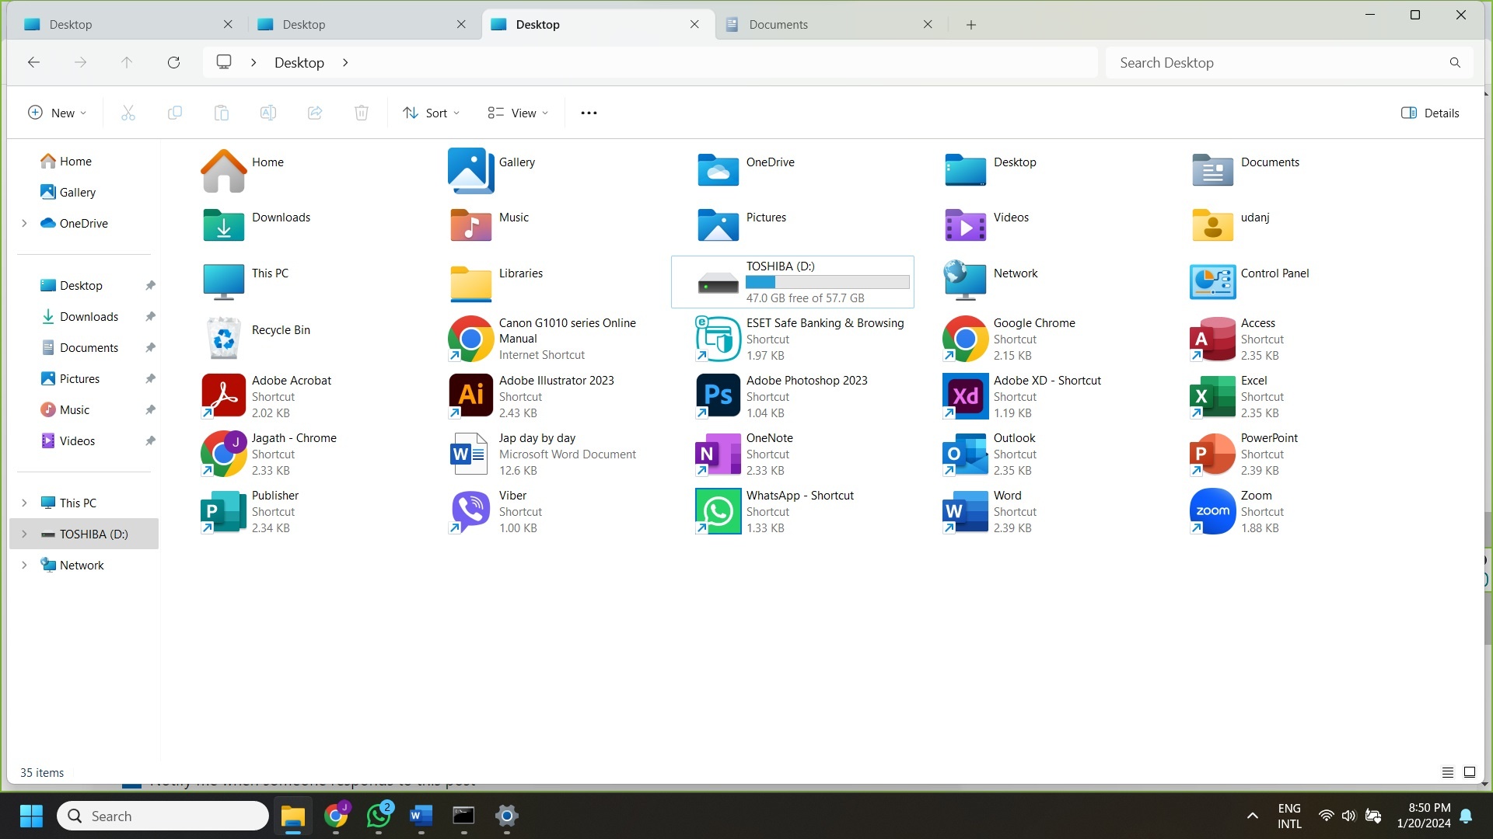Select the Adobe XD shortcut icon
1493x839 pixels.
coord(965,396)
